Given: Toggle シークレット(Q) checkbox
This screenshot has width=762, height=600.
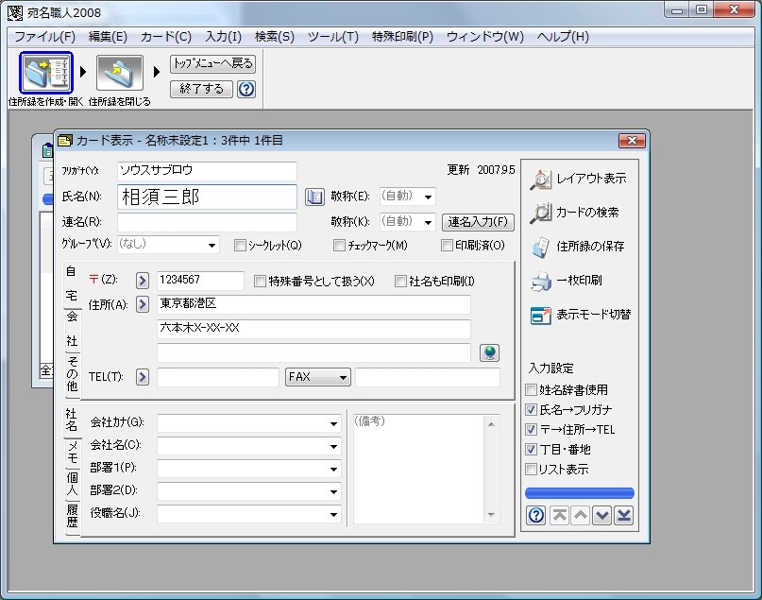Looking at the screenshot, I should (x=240, y=245).
